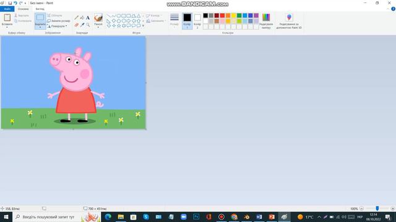396x222 pixels.
Task: Click Змінити розмір resize button
Action: pos(59,21)
